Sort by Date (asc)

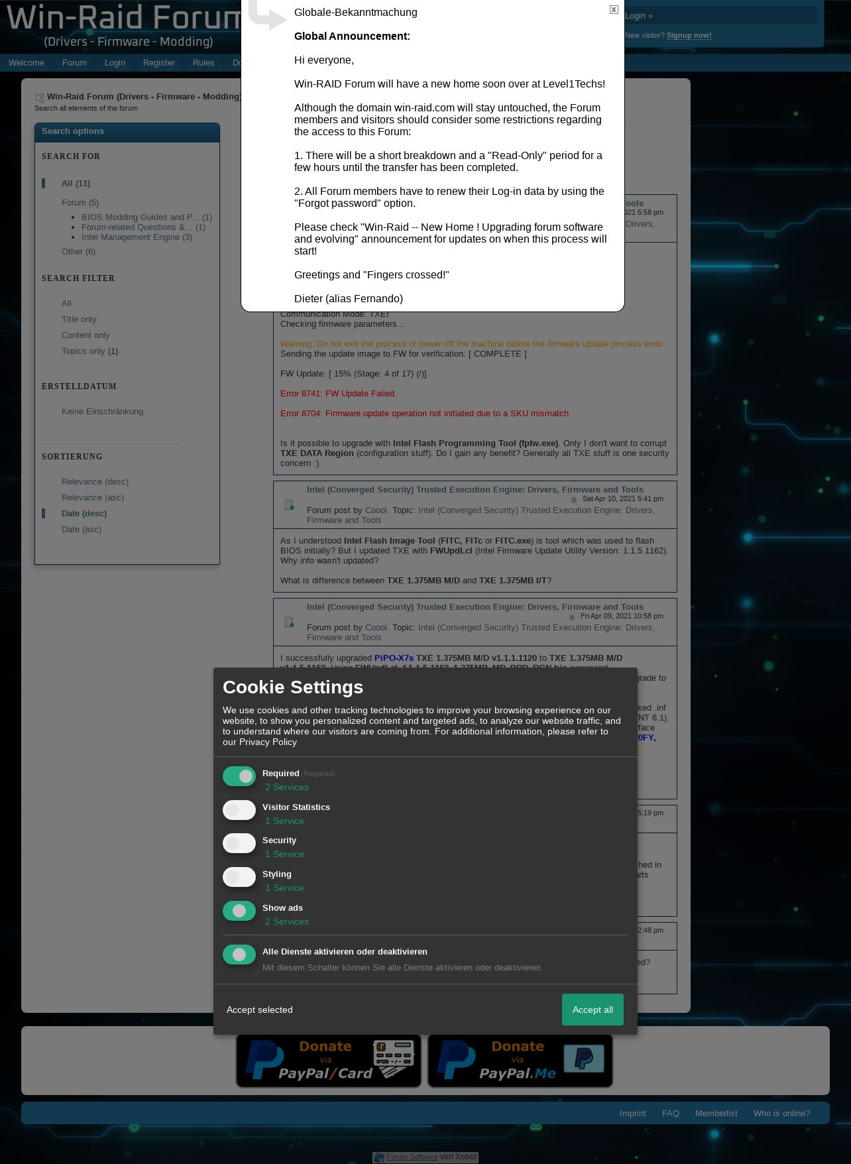82,529
